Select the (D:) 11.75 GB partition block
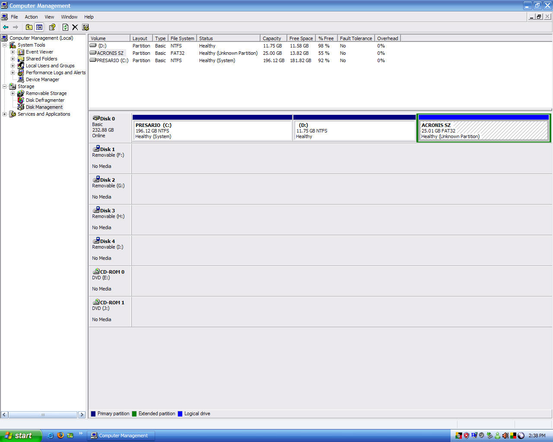The image size is (553, 442). pyautogui.click(x=354, y=128)
